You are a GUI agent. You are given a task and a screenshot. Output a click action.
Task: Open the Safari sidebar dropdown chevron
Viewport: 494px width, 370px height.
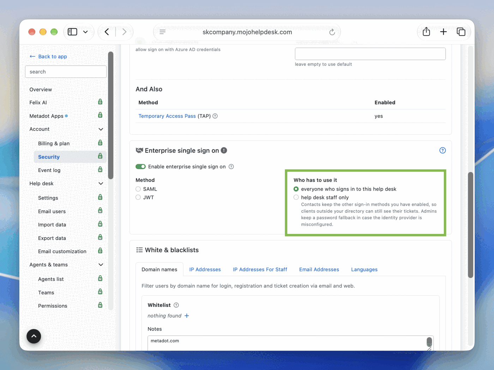click(85, 32)
